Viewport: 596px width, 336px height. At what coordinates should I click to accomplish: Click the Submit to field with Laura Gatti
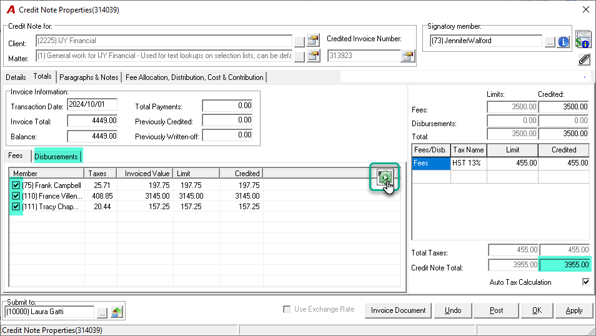[49, 312]
